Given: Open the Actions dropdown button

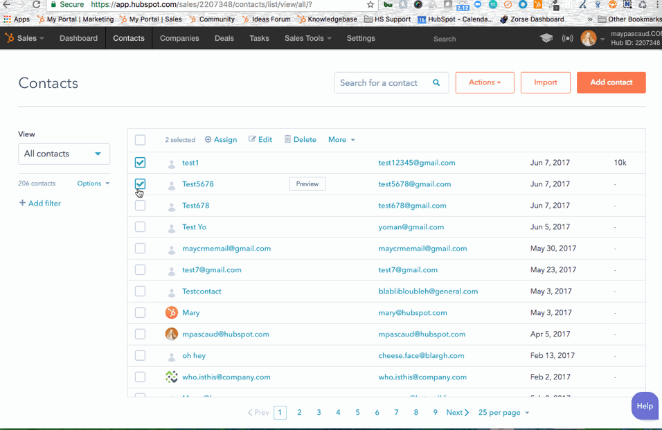Looking at the screenshot, I should (485, 82).
